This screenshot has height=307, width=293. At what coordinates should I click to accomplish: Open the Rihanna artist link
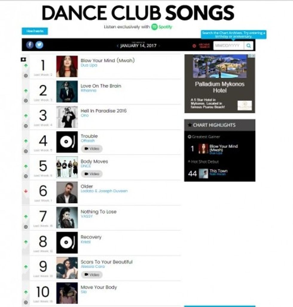click(x=88, y=91)
